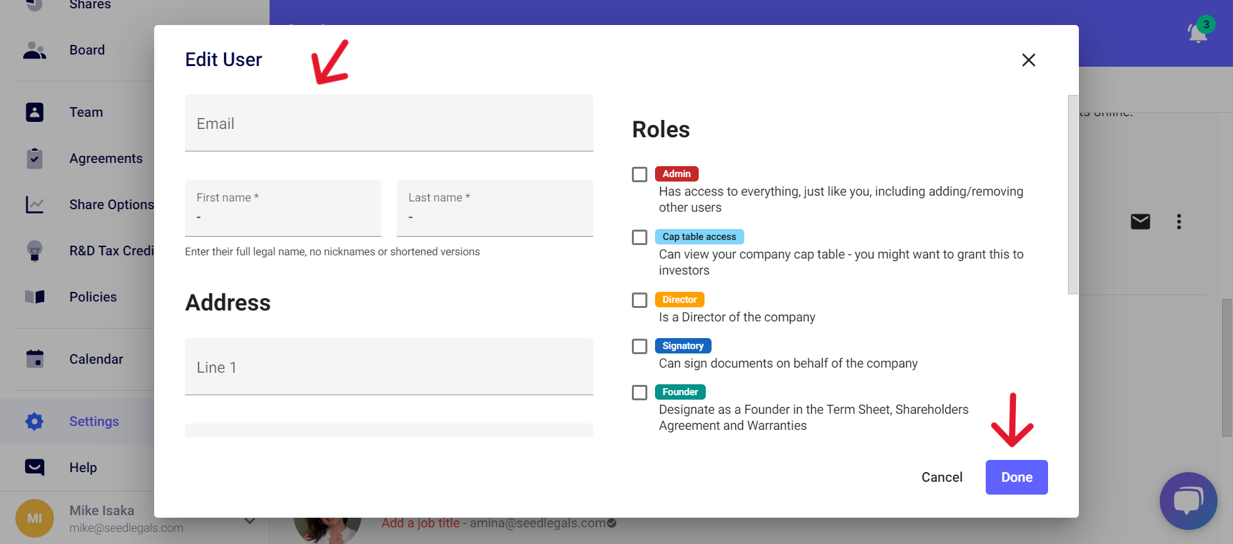Expand the Mike Isaka account dropdown
This screenshot has width=1233, height=544.
[250, 520]
